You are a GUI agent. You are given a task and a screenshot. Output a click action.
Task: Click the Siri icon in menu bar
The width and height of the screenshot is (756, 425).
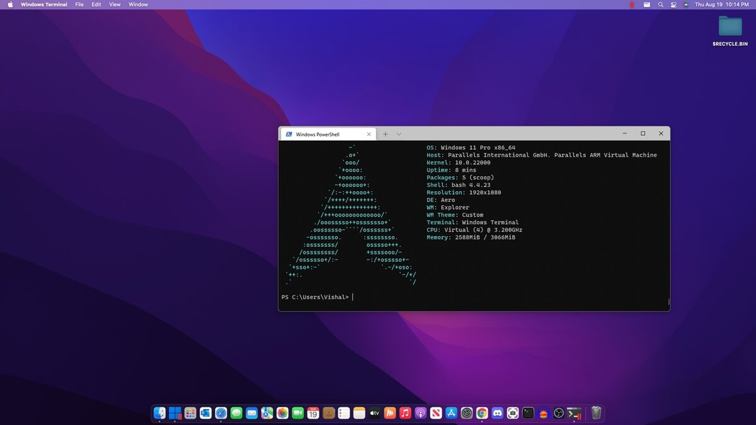685,4
